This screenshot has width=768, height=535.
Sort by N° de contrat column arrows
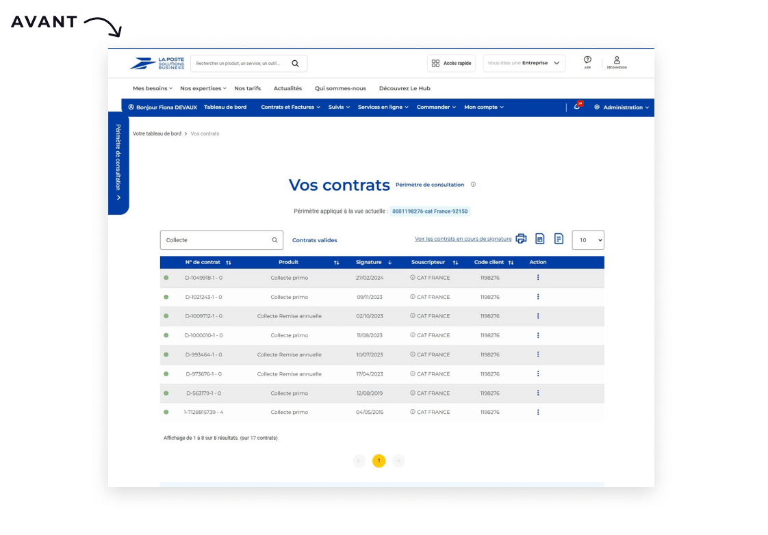click(x=228, y=263)
